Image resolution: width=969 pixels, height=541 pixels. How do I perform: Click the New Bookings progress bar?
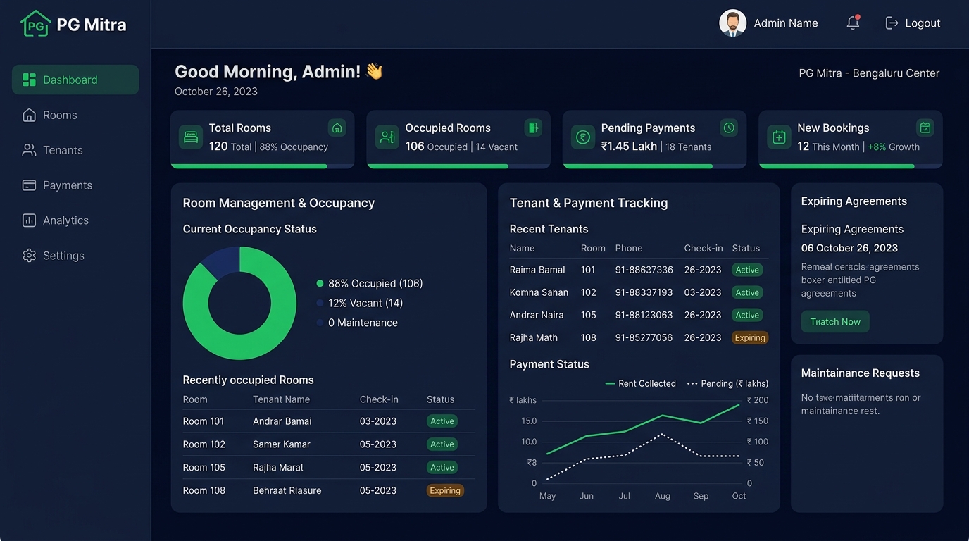coord(851,166)
